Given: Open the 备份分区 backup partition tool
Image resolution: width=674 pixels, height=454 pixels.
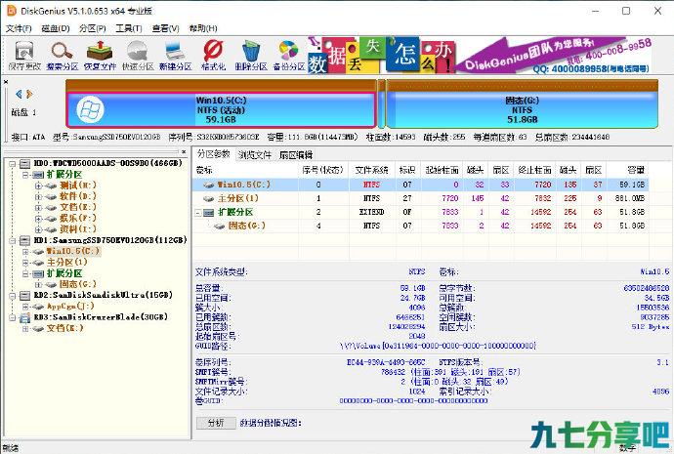Looking at the screenshot, I should tap(289, 56).
